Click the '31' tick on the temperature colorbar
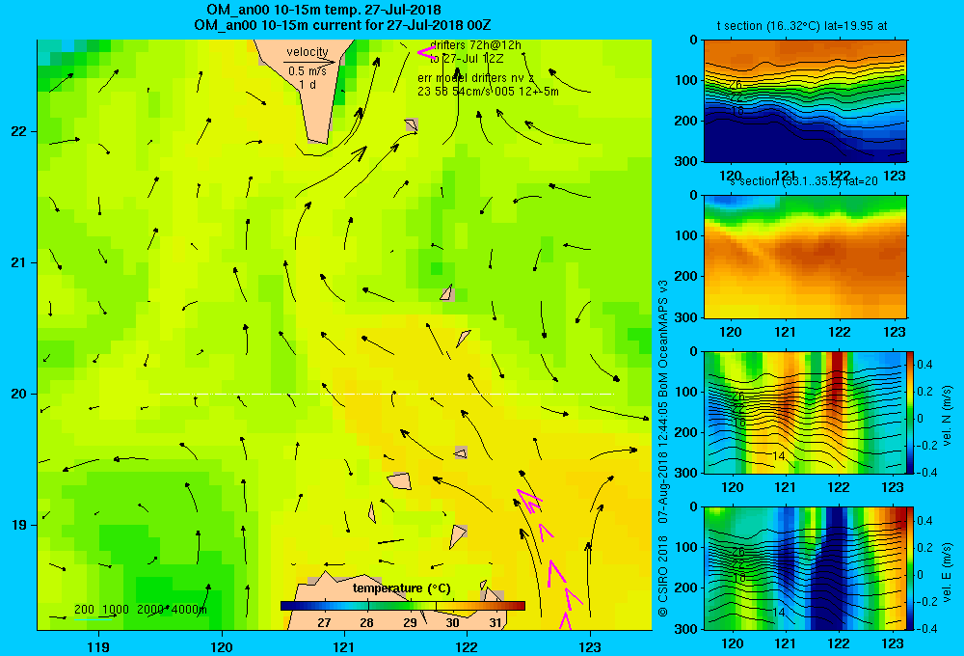The image size is (964, 656). [495, 623]
